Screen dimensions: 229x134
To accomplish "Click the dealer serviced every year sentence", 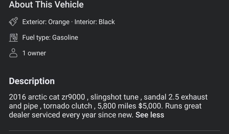I will [71, 115].
